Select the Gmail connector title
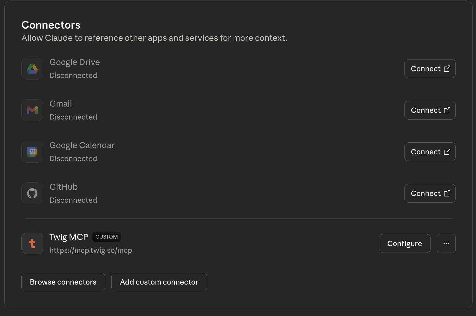This screenshot has height=316, width=476. [x=61, y=104]
